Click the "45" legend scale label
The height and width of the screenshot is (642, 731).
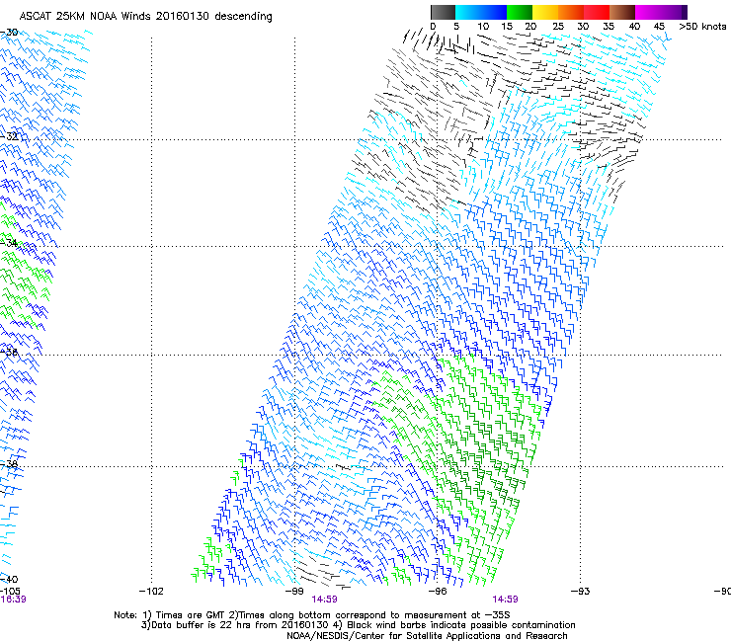point(659,27)
